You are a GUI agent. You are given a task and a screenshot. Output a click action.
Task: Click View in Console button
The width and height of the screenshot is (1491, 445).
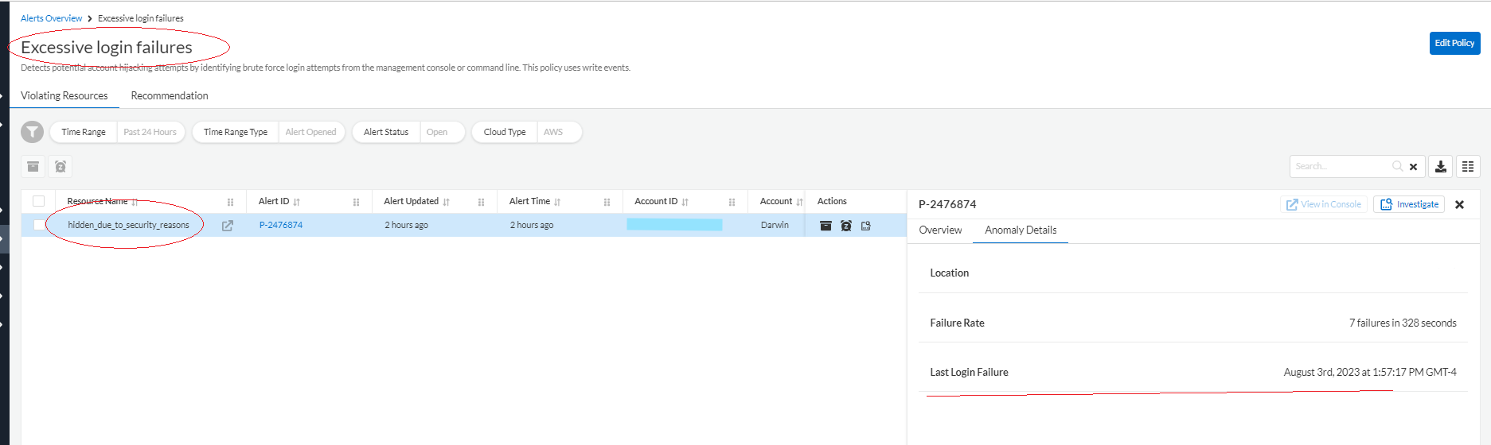point(1324,204)
